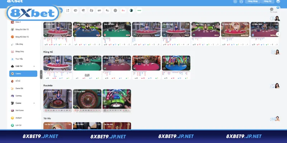Select the four-dots grid category icon

pos(67,10)
